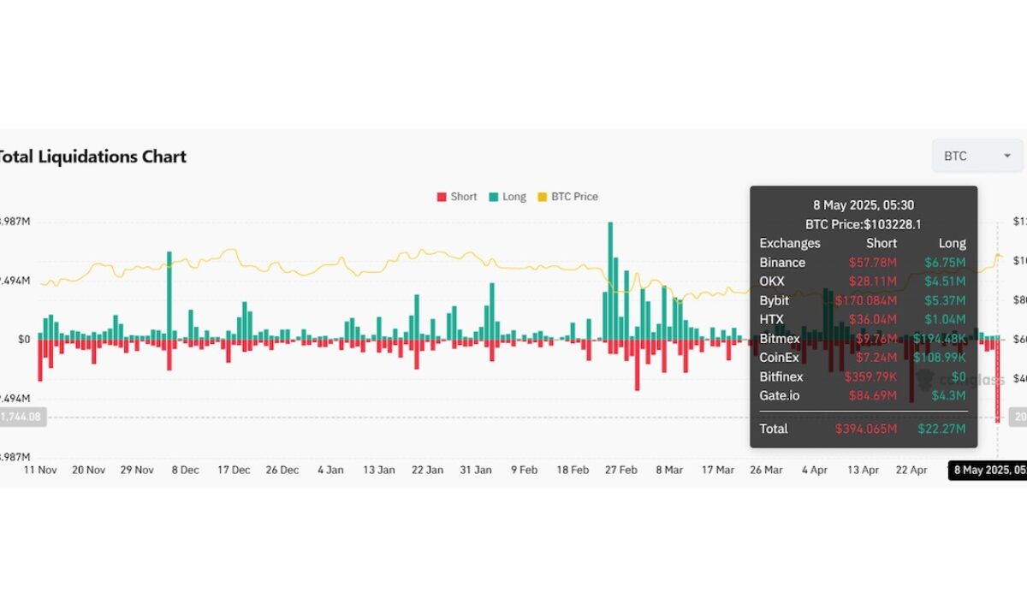Hide the Short series via its legend label
1027x616 pixels.
pyautogui.click(x=463, y=197)
